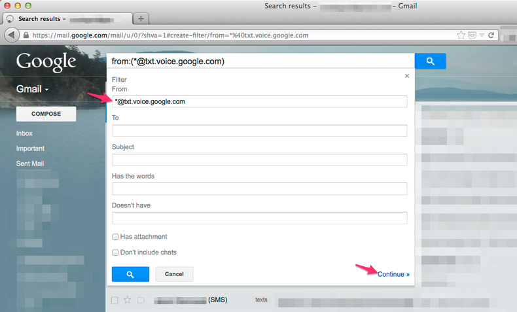Select the SMS message row checkbox

[115, 300]
